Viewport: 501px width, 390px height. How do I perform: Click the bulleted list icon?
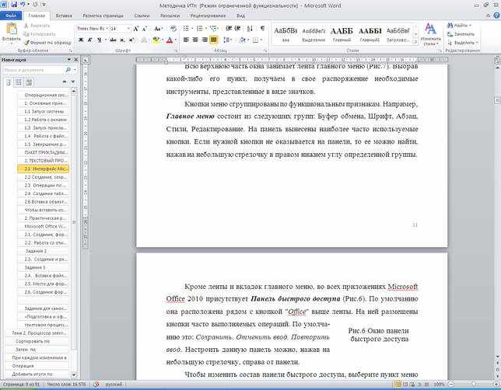[186, 29]
